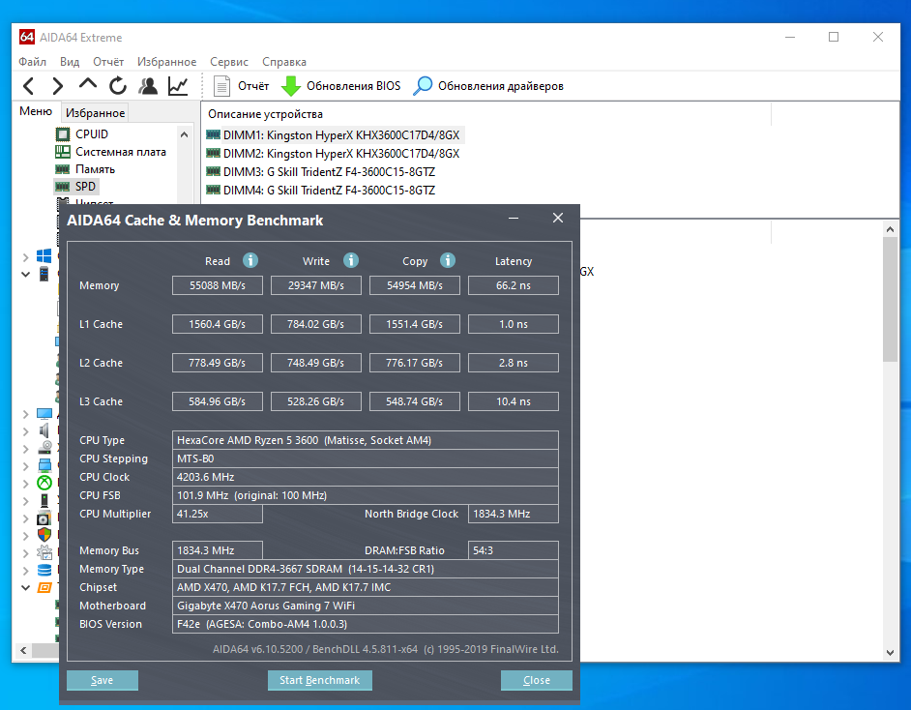Click the Save button in the benchmark dialog
The image size is (911, 710).
coord(103,680)
